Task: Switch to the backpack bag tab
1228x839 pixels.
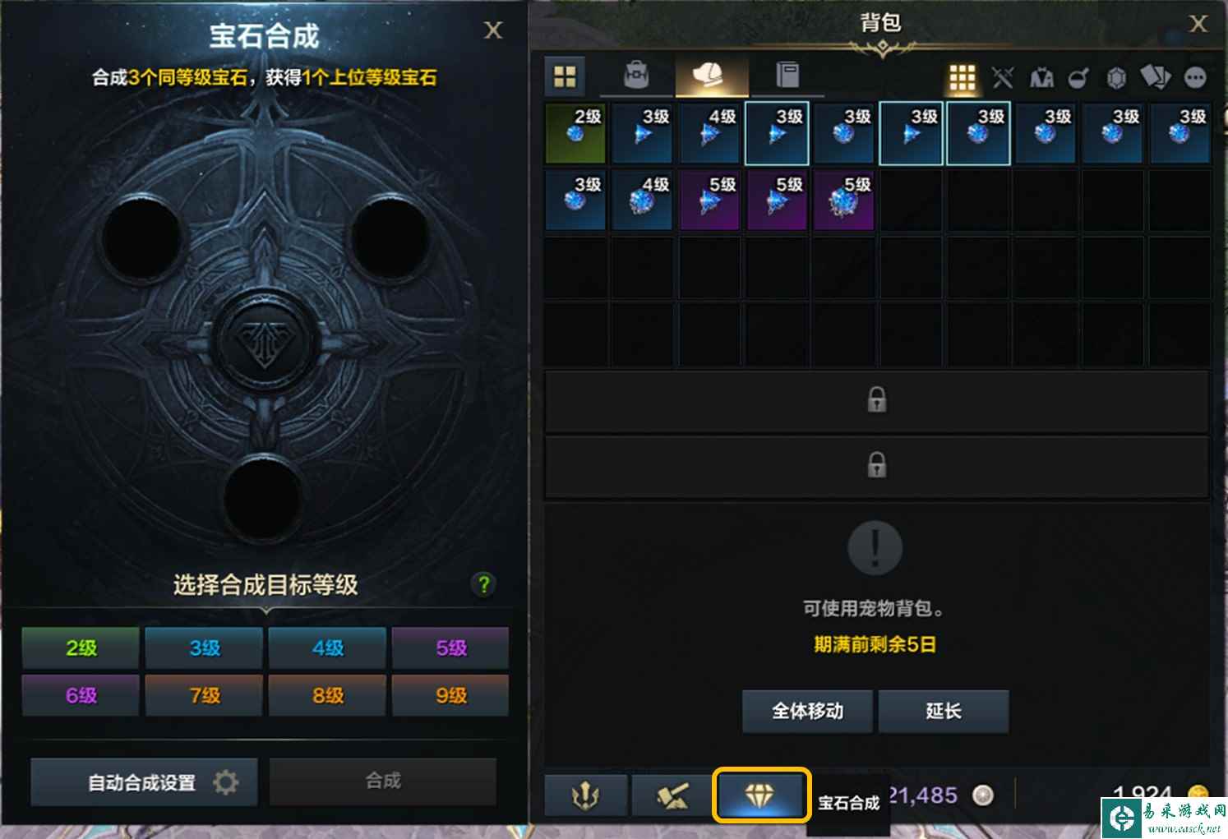Action: point(636,76)
